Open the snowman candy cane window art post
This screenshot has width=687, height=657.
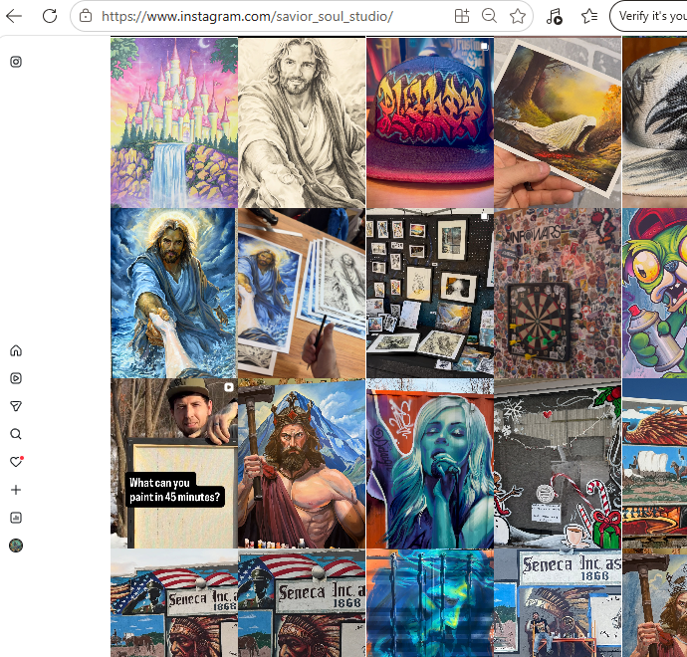point(558,464)
